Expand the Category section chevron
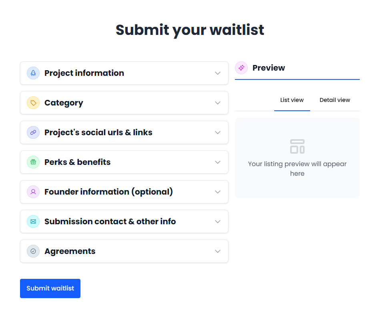The image size is (379, 333). [218, 103]
